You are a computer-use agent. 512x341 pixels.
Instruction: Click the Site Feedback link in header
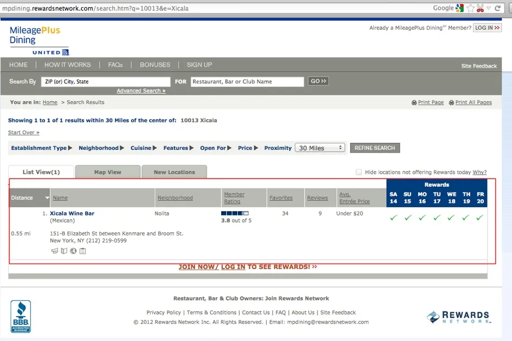click(479, 66)
